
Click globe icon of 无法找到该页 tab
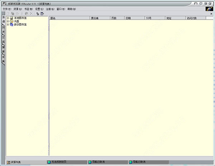49,162
